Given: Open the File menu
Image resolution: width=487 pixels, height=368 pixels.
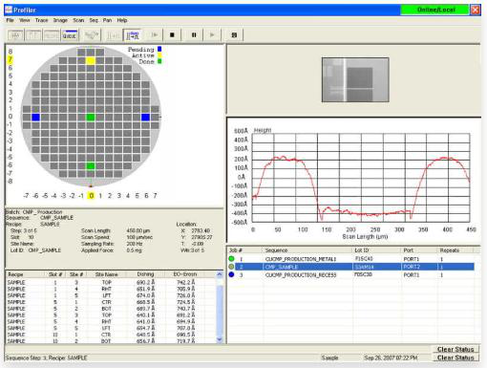Looking at the screenshot, I should pos(10,20).
